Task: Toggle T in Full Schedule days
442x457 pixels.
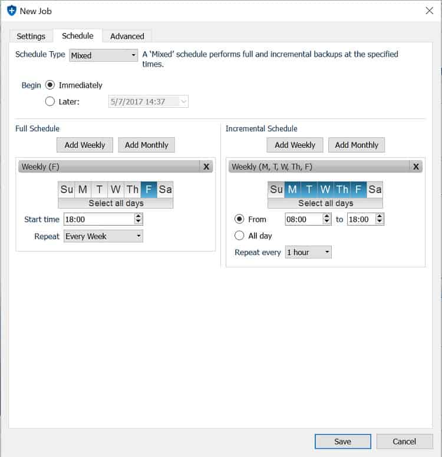Action: tap(100, 190)
